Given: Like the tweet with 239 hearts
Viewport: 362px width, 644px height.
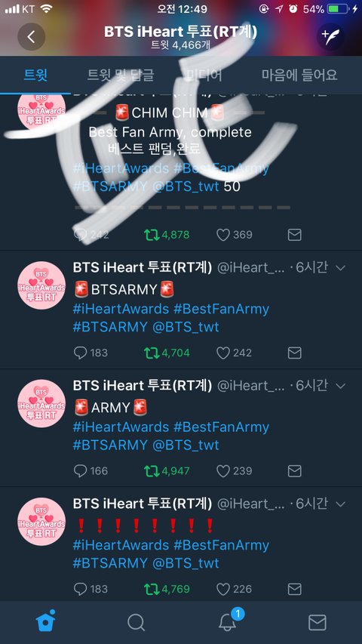Looking at the screenshot, I should pyautogui.click(x=234, y=470).
